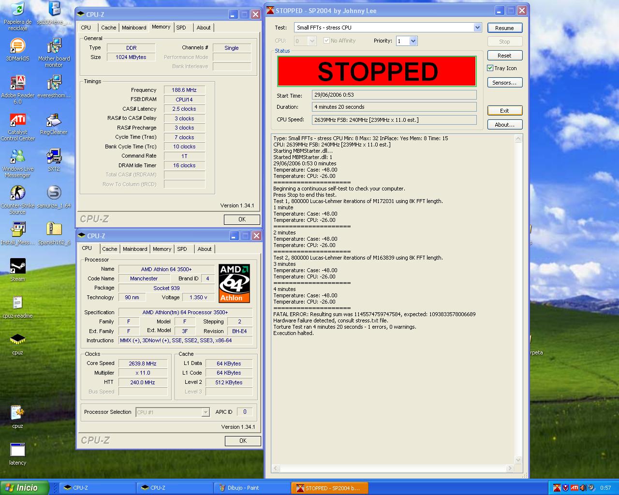Expand the Processor Selection dropdown
The width and height of the screenshot is (619, 495).
pos(206,412)
